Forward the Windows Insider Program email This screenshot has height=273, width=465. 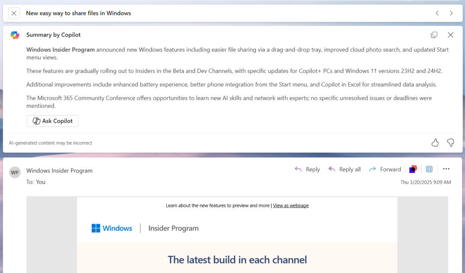(385, 169)
